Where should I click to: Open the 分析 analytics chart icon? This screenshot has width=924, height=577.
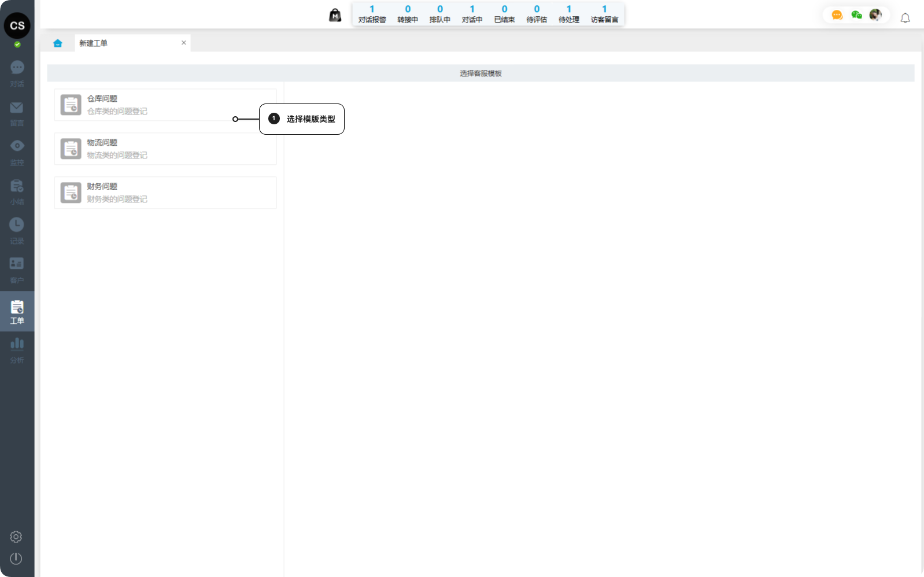[x=17, y=349]
